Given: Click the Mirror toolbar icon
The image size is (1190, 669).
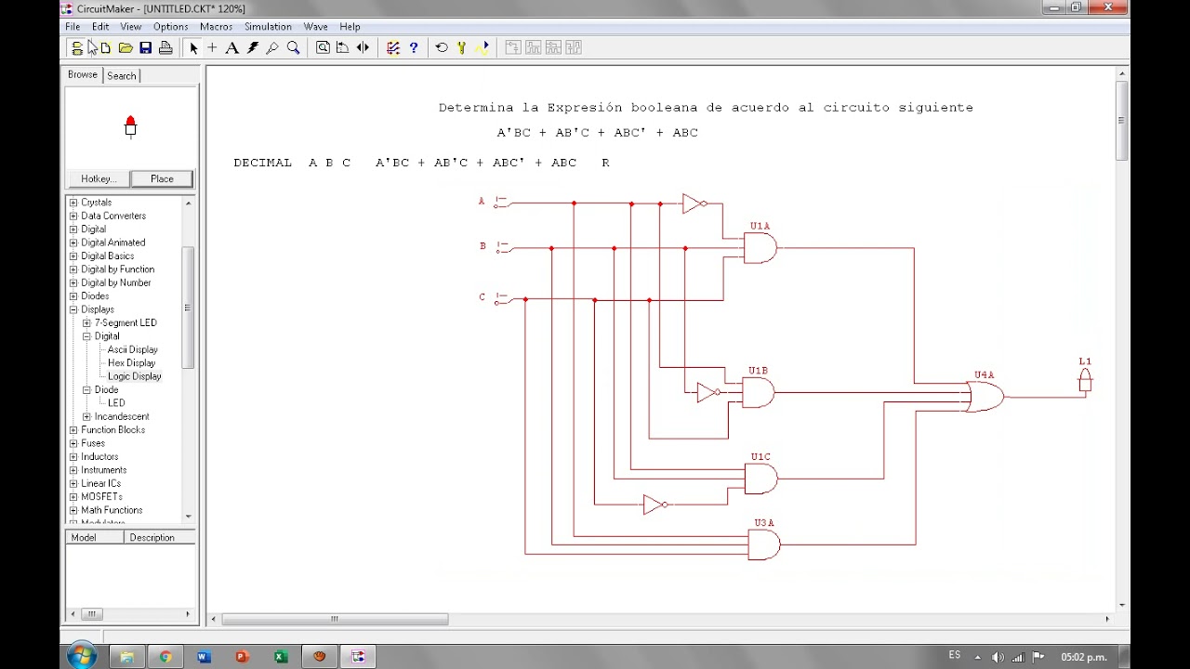Looking at the screenshot, I should point(363,47).
